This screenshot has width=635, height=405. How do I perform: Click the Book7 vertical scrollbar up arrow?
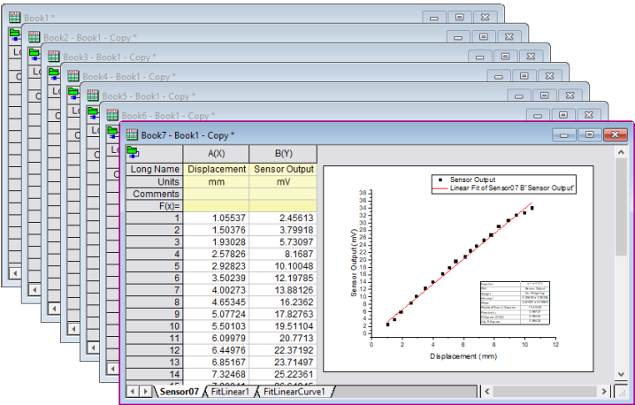click(x=621, y=153)
